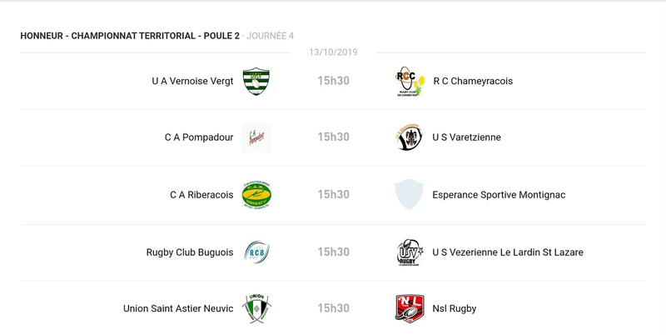666x335 pixels.
Task: Click the Union Saint Astier Neuvic name
Action: [x=178, y=308]
